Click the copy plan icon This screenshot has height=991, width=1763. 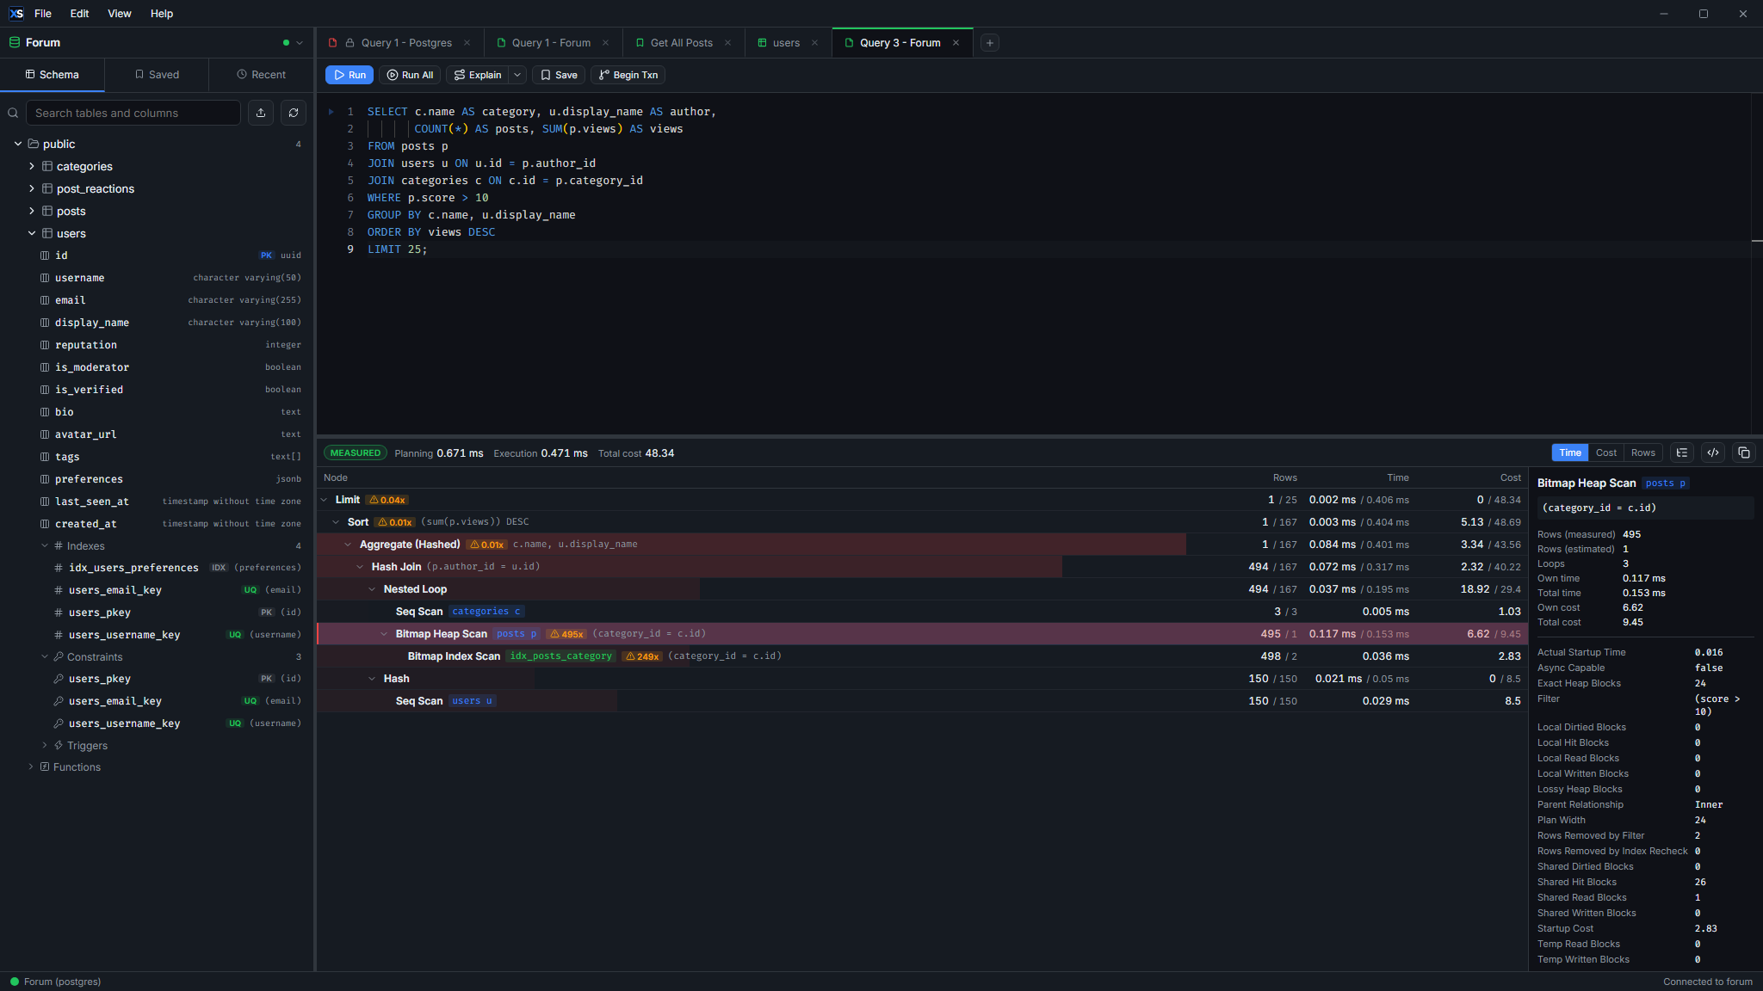click(1744, 452)
